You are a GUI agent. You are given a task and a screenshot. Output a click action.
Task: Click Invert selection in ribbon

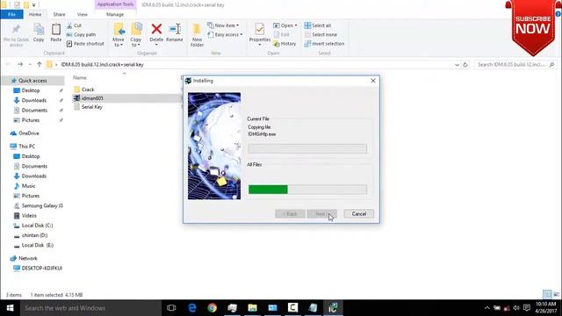324,44
